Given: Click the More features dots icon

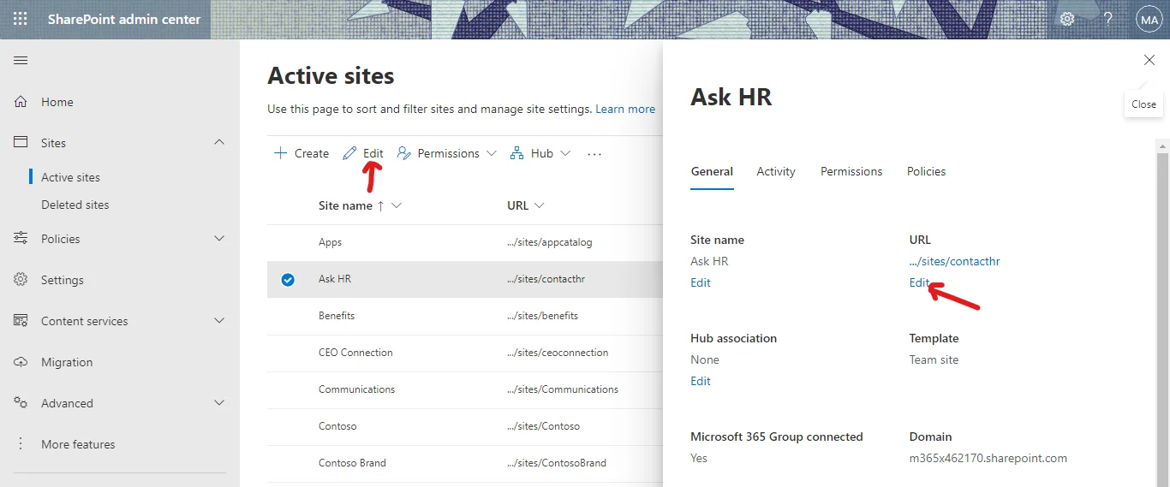Looking at the screenshot, I should (21, 444).
